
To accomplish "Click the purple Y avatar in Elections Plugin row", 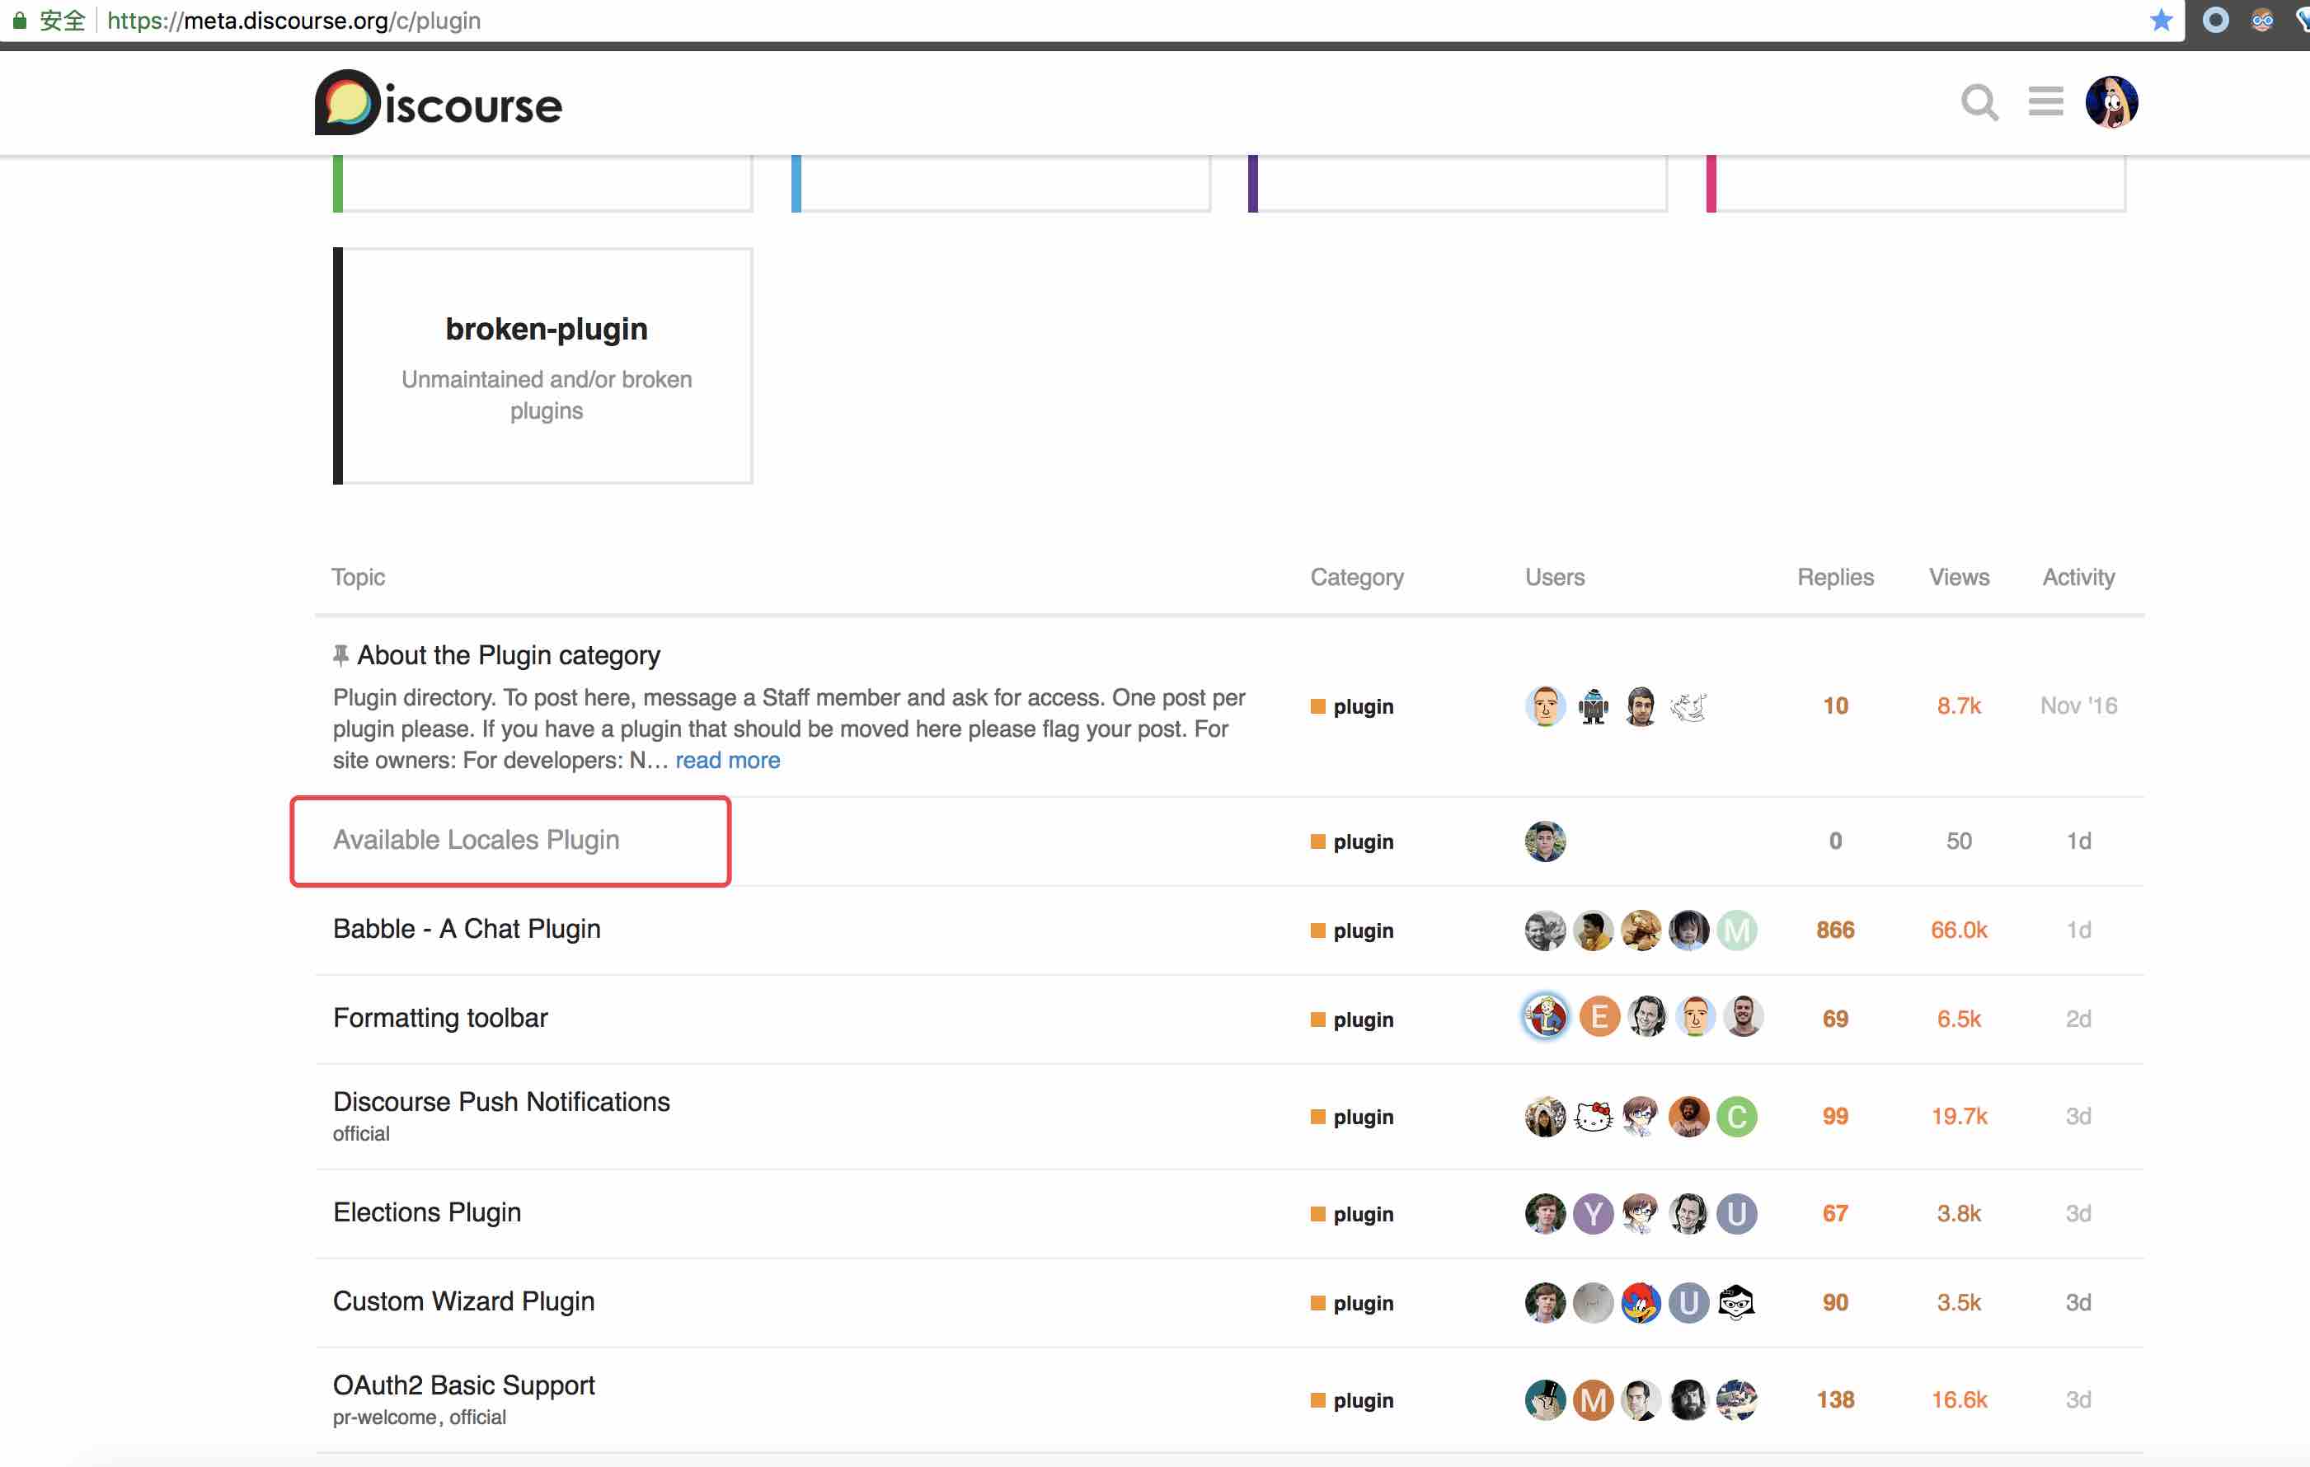I will 1593,1213.
